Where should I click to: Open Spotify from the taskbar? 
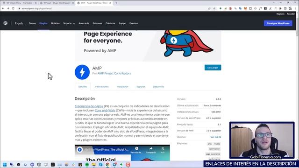[x=87, y=165]
